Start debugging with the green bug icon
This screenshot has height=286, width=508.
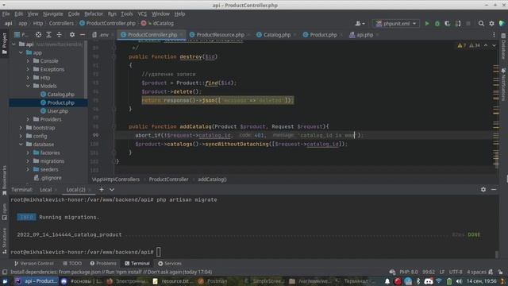(437, 23)
